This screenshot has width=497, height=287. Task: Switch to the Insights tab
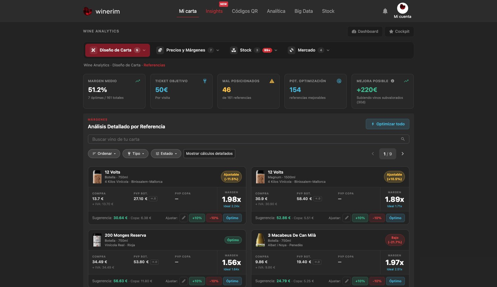click(x=214, y=11)
